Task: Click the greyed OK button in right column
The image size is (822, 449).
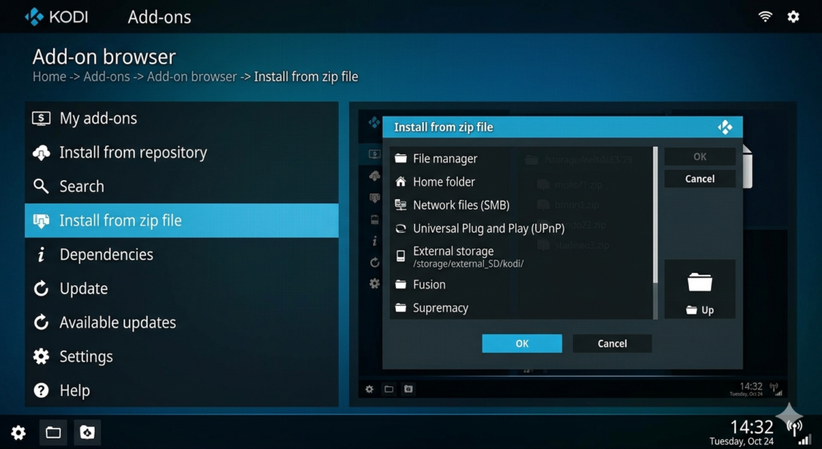Action: pos(700,157)
